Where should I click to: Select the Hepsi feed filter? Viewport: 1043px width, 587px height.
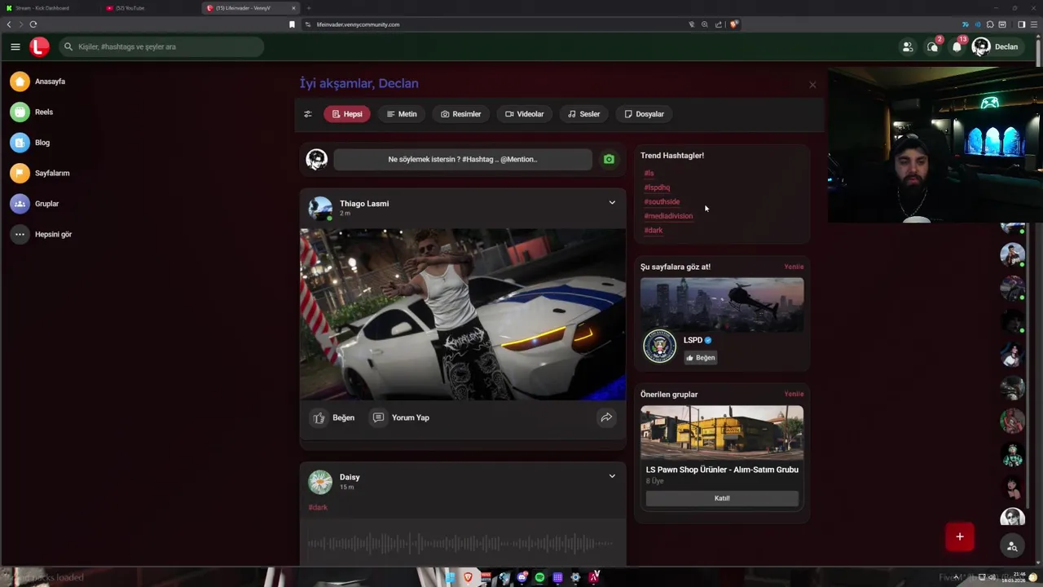[347, 114]
